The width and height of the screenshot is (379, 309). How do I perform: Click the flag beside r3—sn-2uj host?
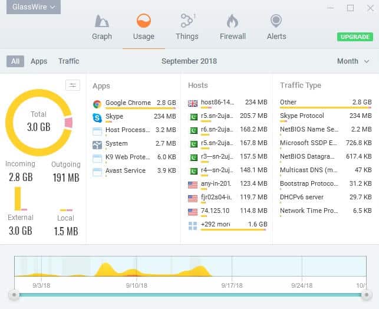click(193, 158)
